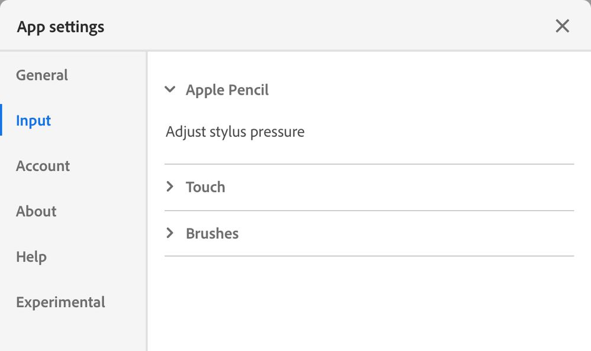Select the Input settings tab
This screenshot has width=591, height=351.
[x=34, y=121]
